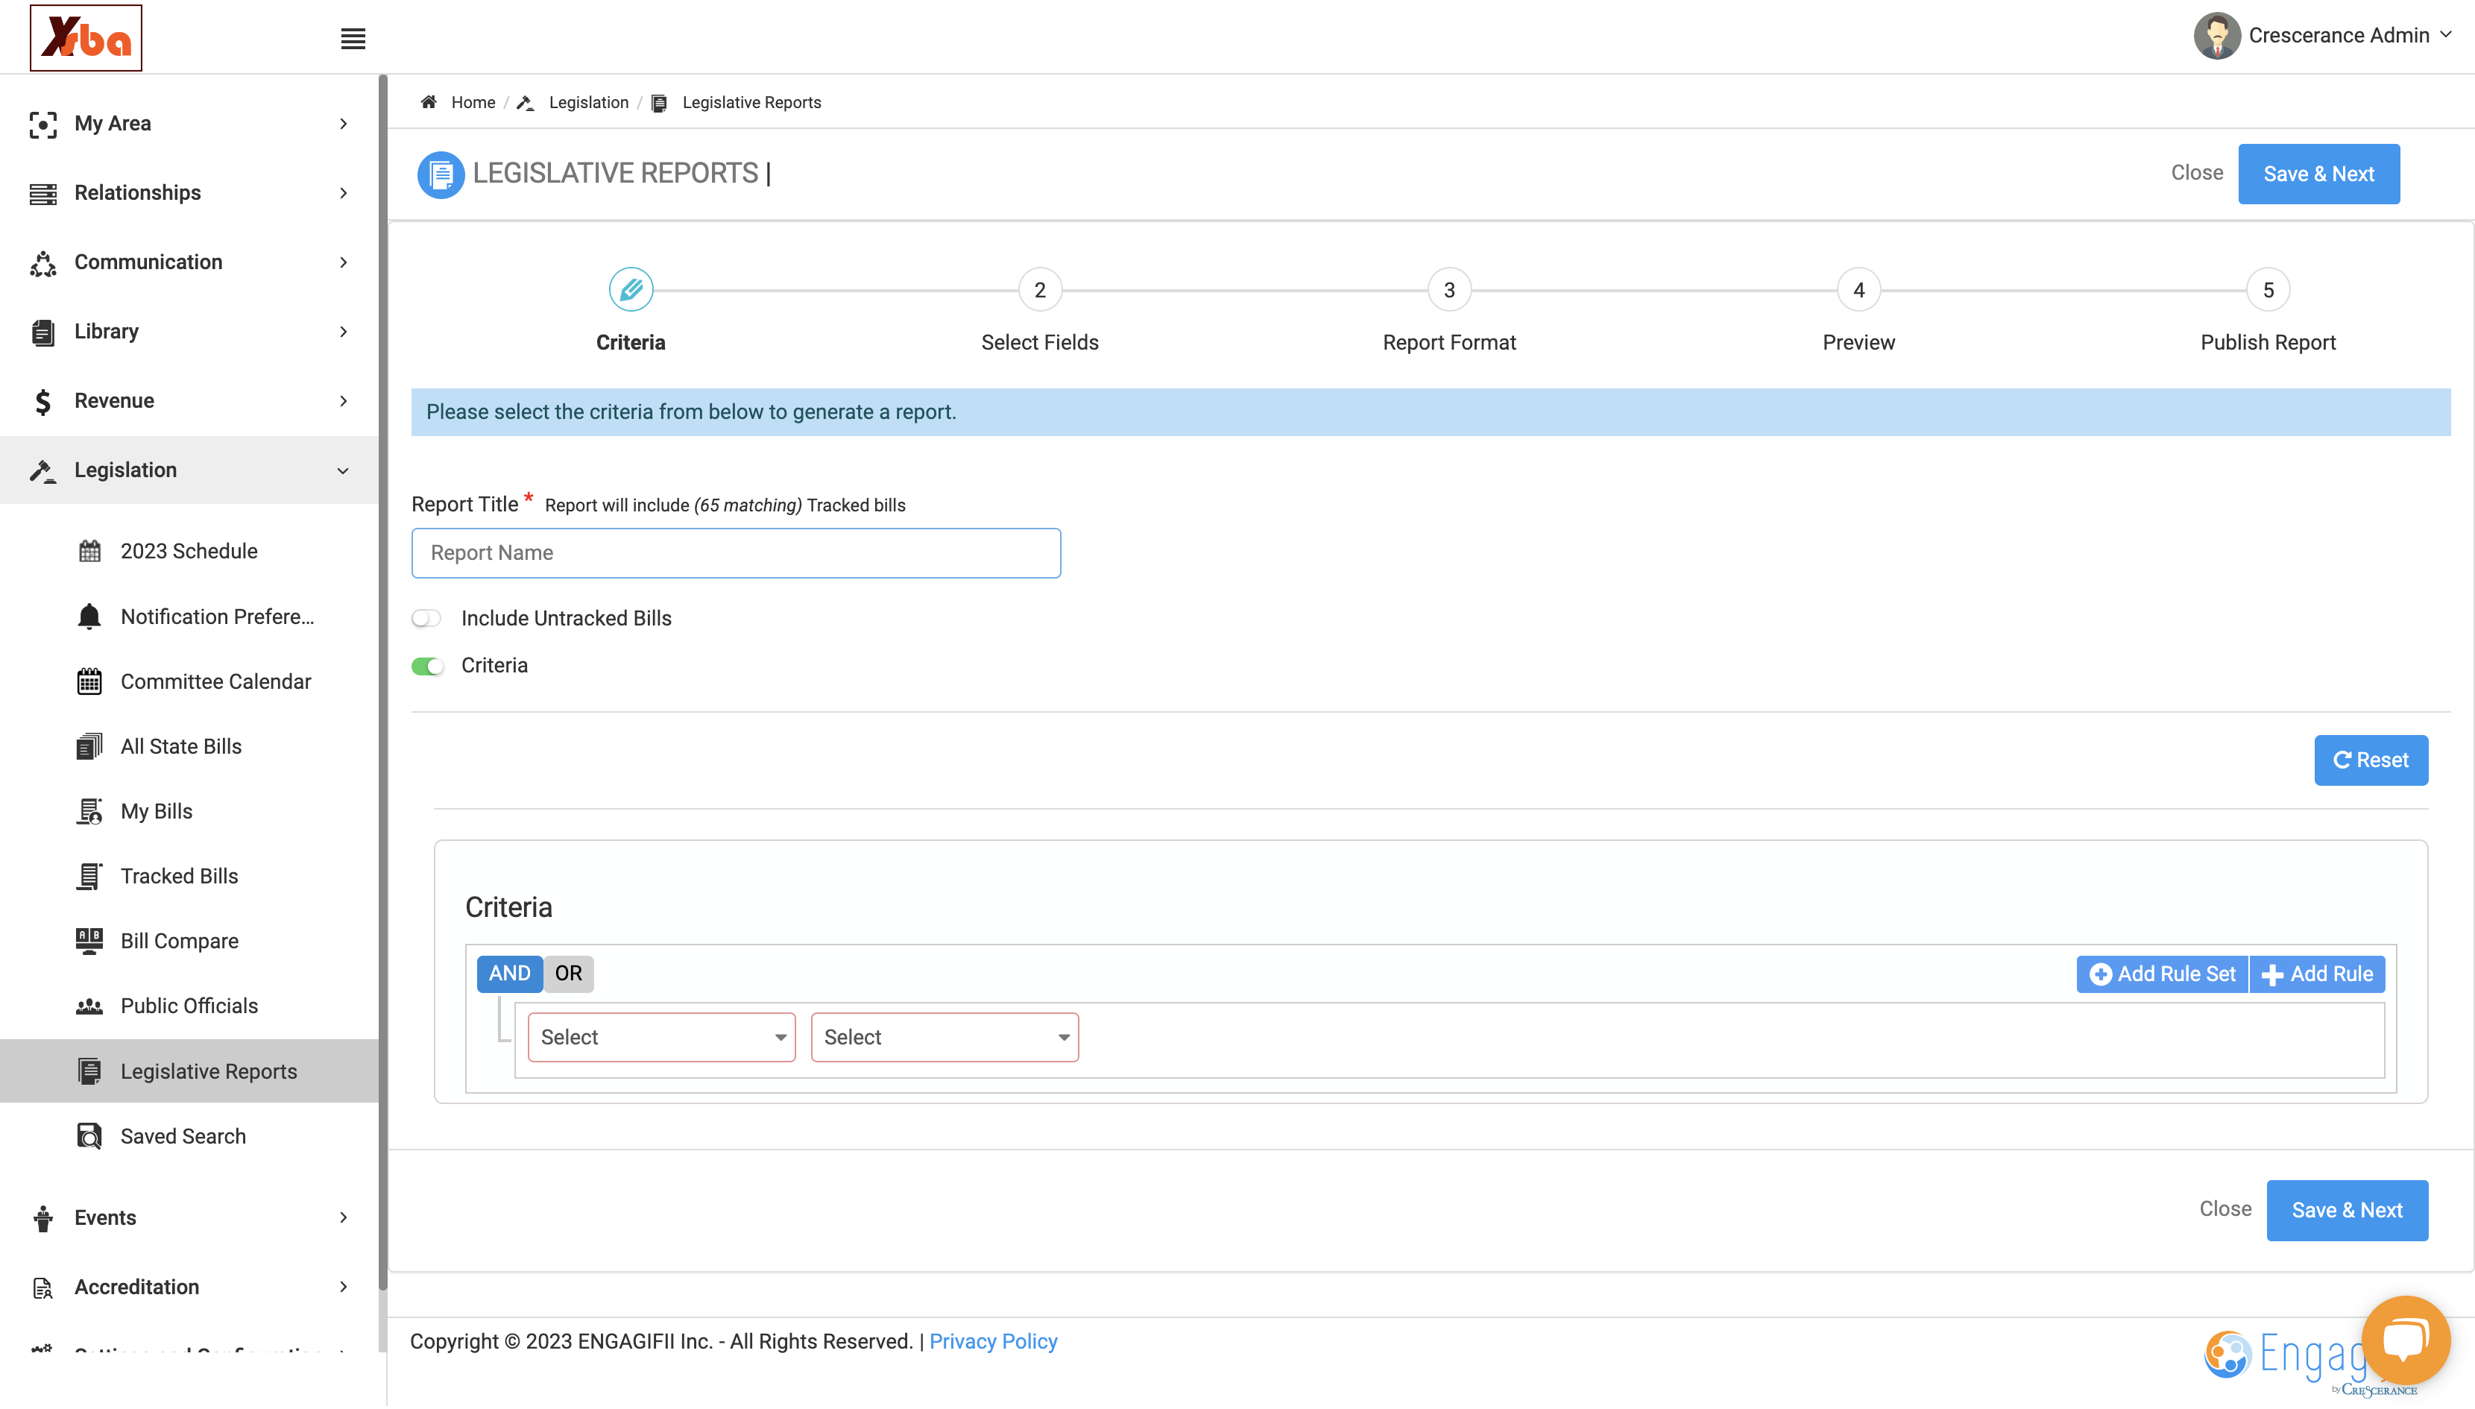Click the bottom Save & Next button

[x=2346, y=1211]
